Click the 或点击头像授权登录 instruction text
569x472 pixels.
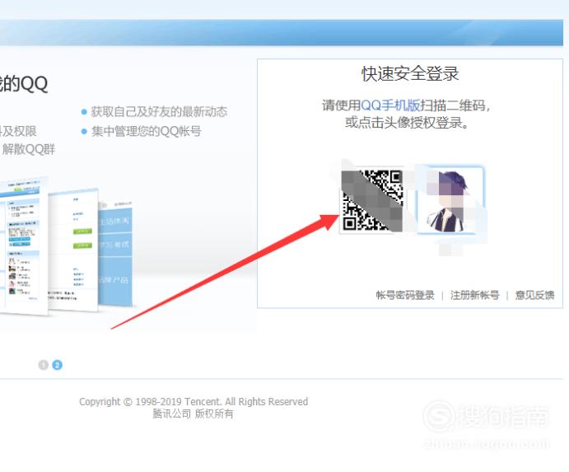(407, 123)
